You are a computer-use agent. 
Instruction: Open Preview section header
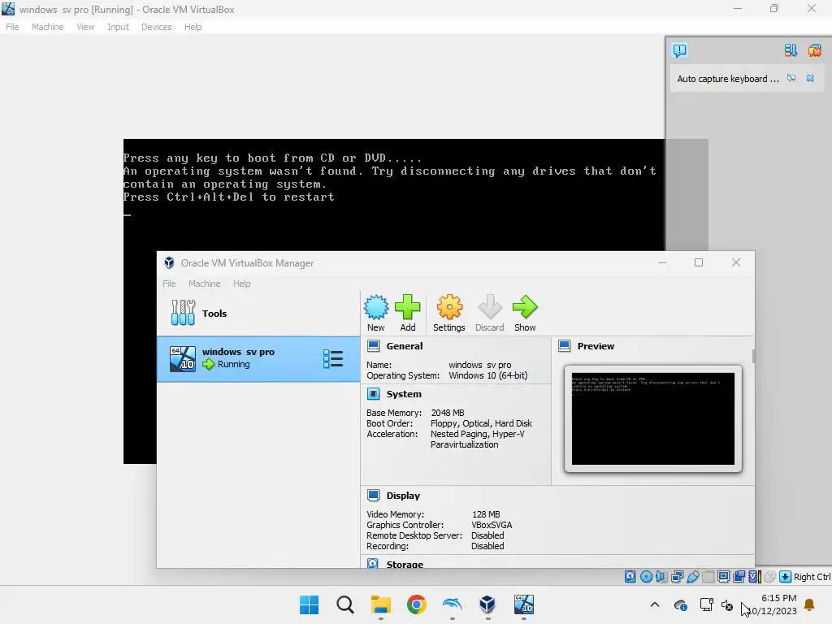596,346
